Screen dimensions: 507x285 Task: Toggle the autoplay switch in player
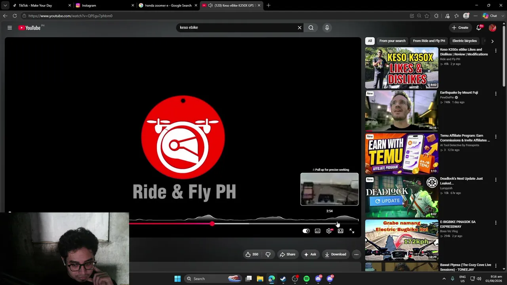click(x=306, y=231)
